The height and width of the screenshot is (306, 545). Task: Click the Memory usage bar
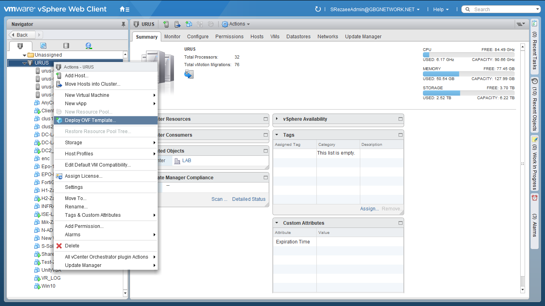[x=468, y=74]
